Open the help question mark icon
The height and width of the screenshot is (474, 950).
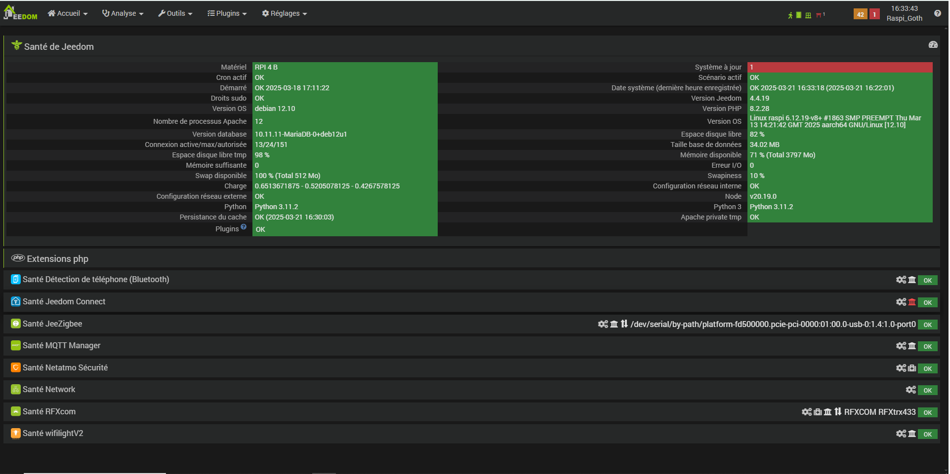coord(938,13)
